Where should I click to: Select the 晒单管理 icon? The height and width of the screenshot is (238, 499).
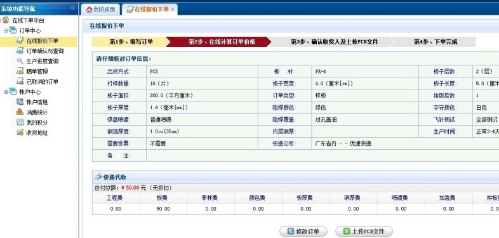[20, 71]
